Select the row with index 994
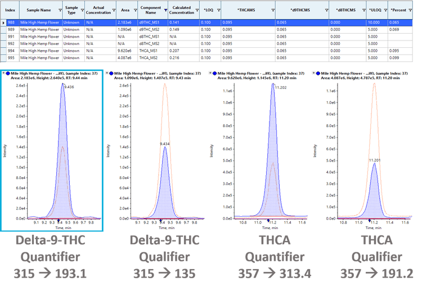 (10, 50)
